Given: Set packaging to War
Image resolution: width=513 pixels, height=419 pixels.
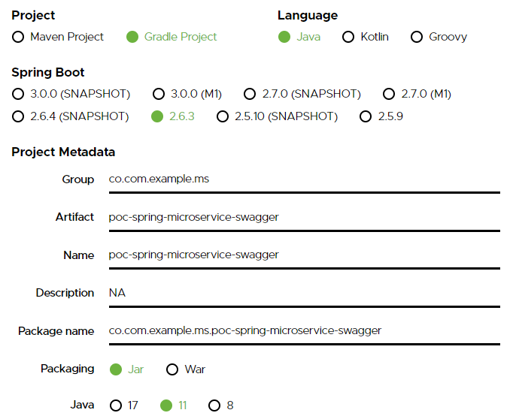Looking at the screenshot, I should pos(172,369).
